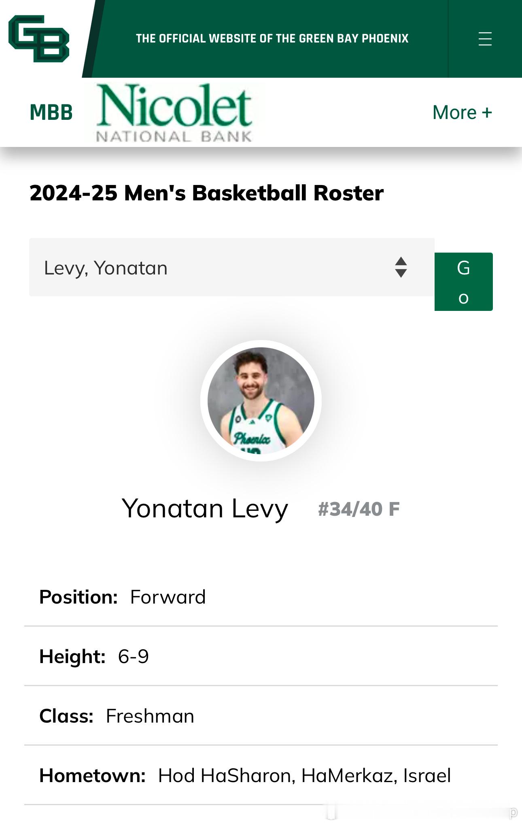Click the Height: 6-9 row
This screenshot has height=825, width=522.
point(261,656)
